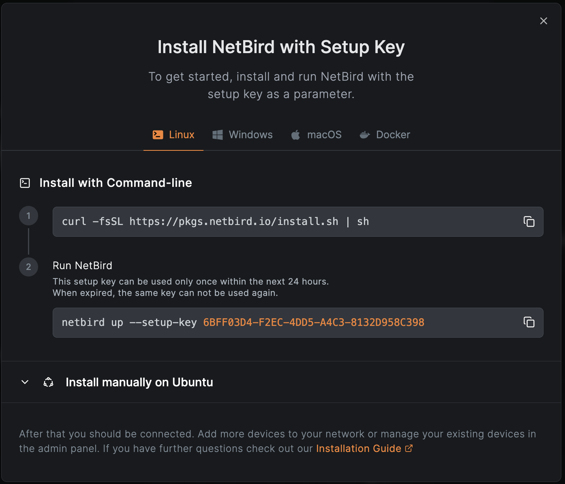Click the Windows logo icon
Viewport: 565px width, 484px height.
[217, 134]
